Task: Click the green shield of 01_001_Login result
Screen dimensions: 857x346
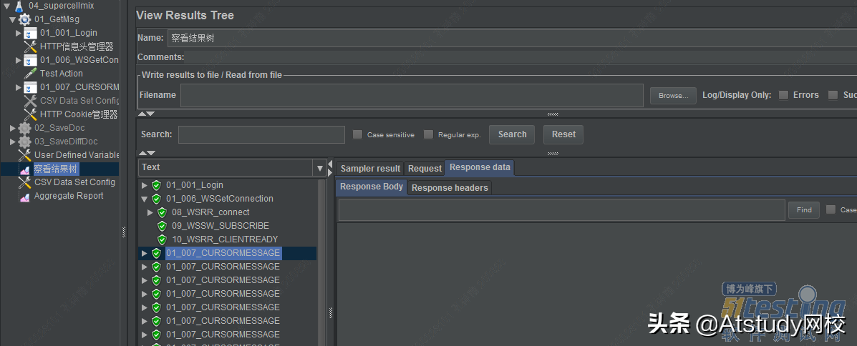Action: 156,186
